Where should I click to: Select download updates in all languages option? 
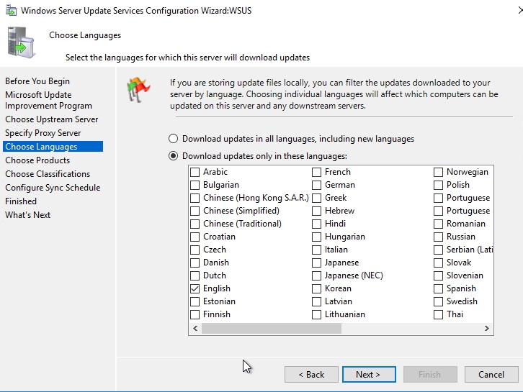coord(173,139)
